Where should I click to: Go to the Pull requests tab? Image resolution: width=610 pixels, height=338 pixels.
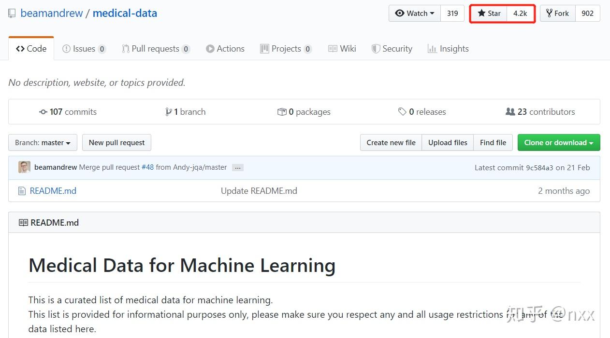(155, 49)
